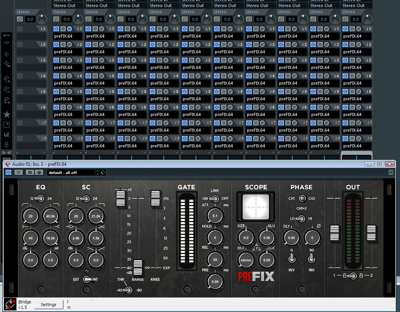Toggle the plugin activate power button in header
400x312 pixels.
pyautogui.click(x=8, y=172)
